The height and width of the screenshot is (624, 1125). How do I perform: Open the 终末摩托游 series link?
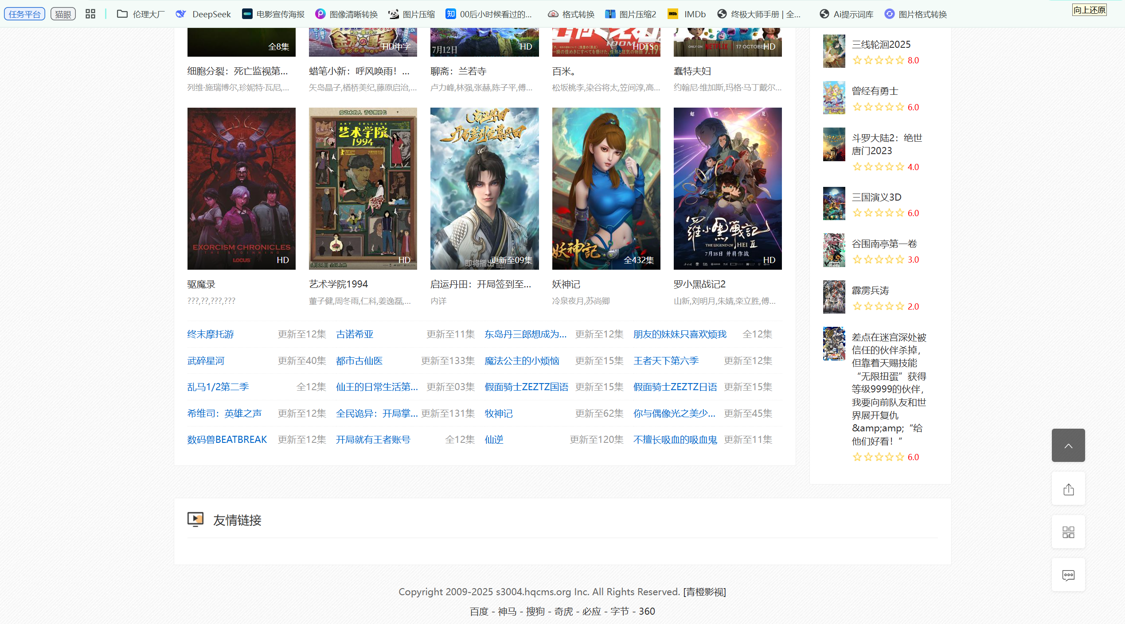pyautogui.click(x=210, y=334)
